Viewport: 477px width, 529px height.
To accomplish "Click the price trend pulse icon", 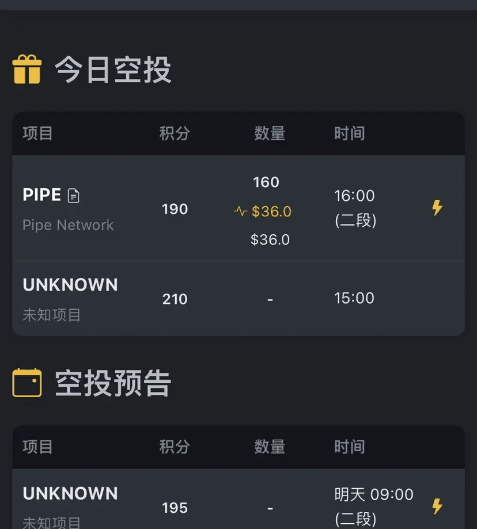I will click(240, 211).
